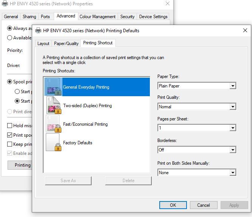
Task: Switch to the Layout tab
Action: pos(43,44)
